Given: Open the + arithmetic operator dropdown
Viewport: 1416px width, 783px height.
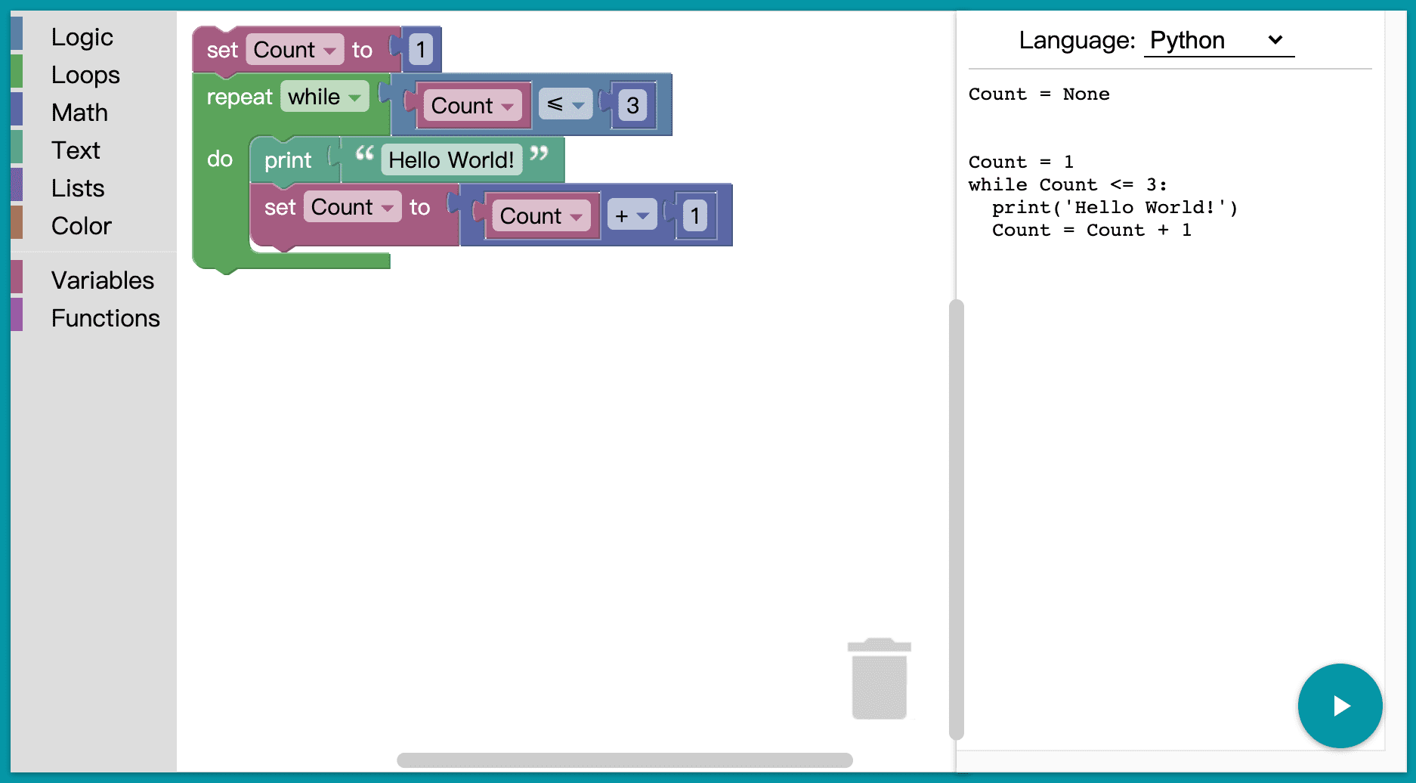Looking at the screenshot, I should click(632, 215).
